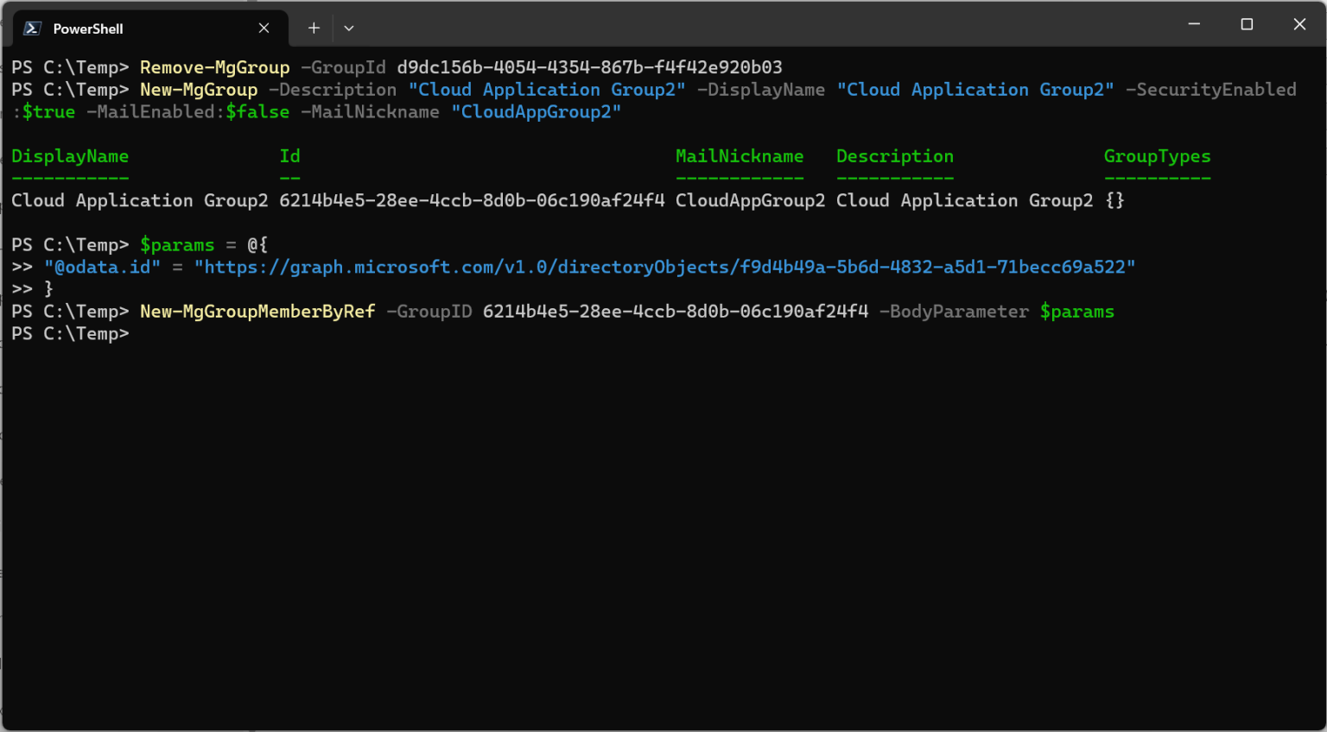
Task: Click the MailNickname column header
Action: 740,156
